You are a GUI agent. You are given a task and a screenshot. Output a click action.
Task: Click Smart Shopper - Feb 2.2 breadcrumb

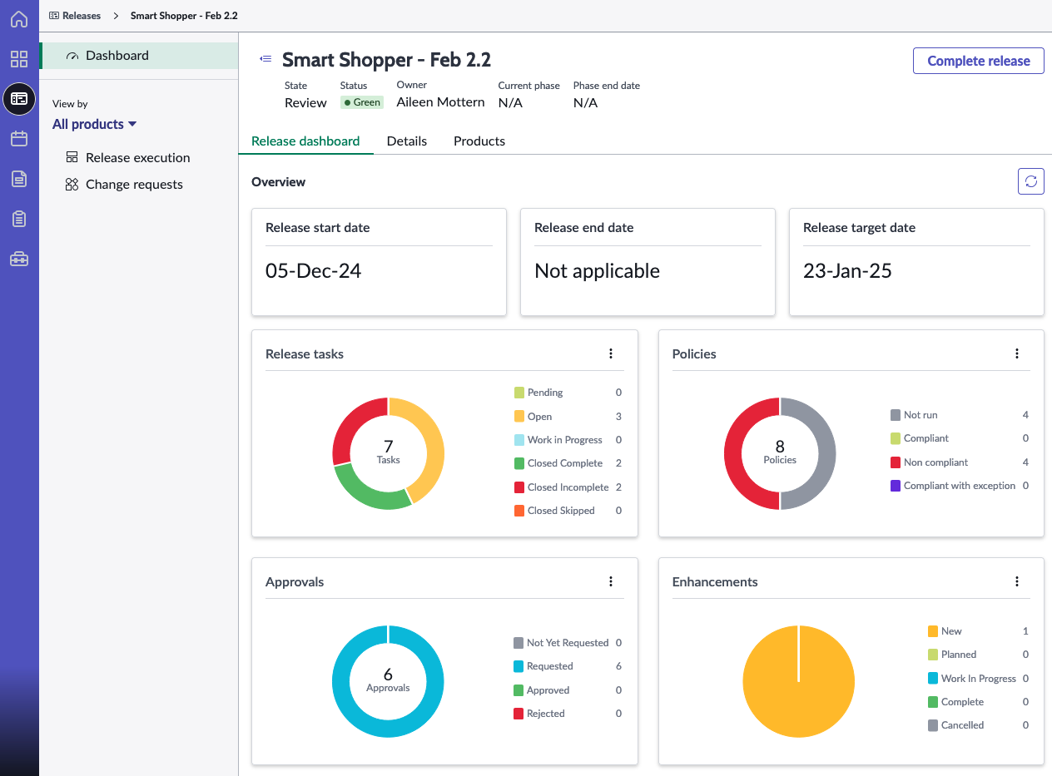pos(184,16)
